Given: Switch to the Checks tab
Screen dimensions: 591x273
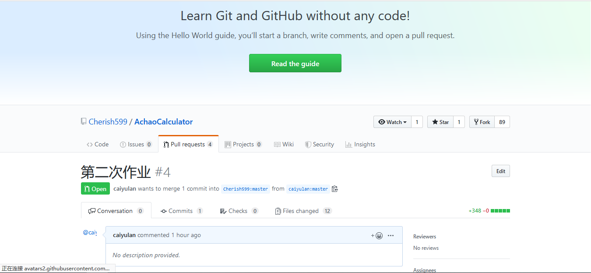Looking at the screenshot, I should point(239,211).
